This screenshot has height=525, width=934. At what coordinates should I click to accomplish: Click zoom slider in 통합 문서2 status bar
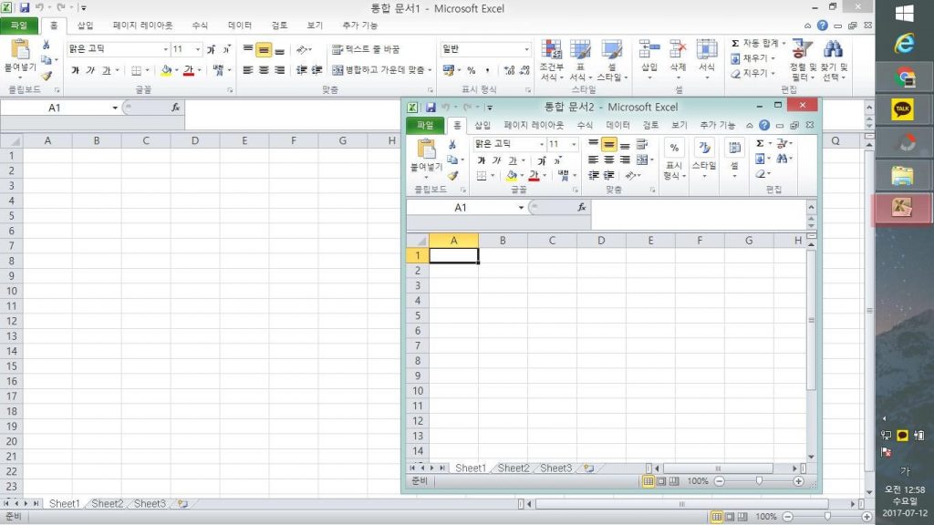(x=759, y=481)
